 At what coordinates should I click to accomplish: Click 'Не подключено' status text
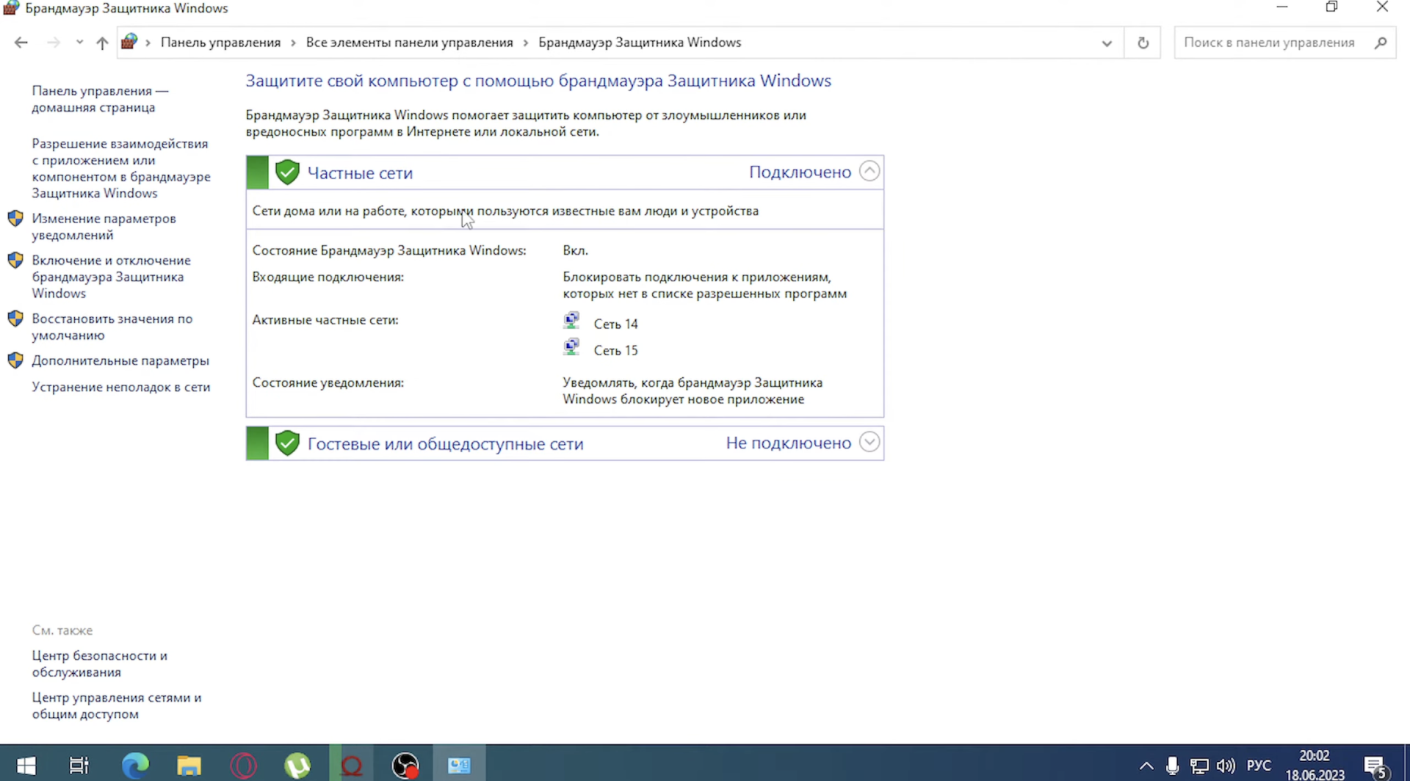788,443
